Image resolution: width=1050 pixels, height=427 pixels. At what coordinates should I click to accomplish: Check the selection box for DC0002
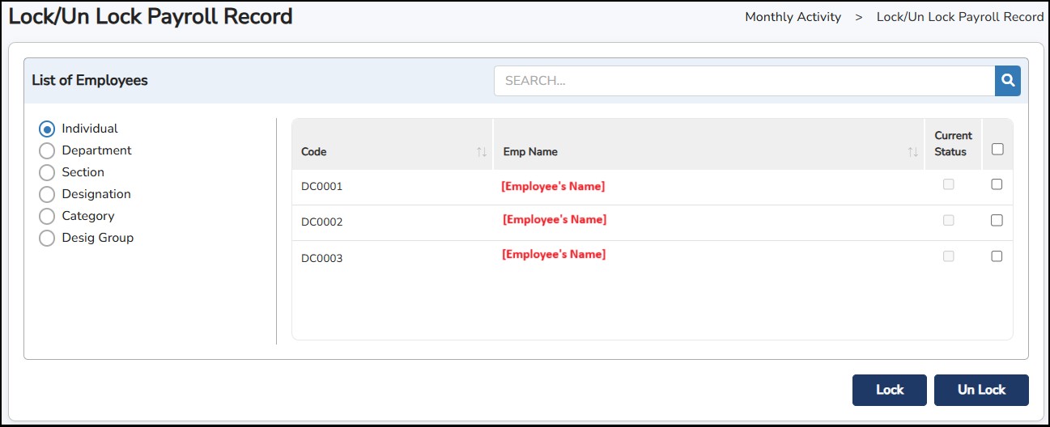click(x=997, y=220)
